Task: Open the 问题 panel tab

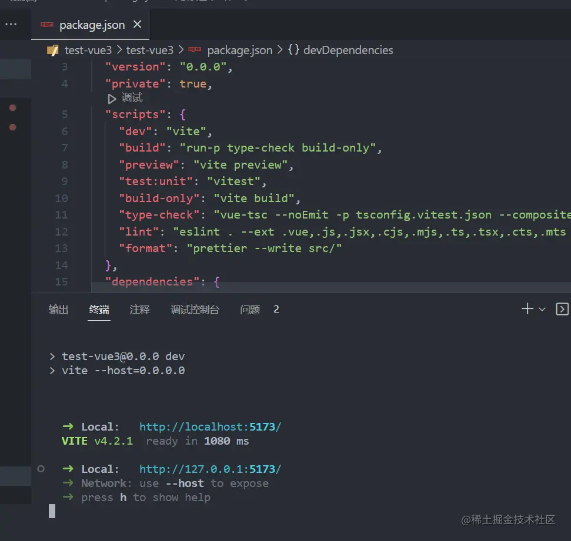Action: pyautogui.click(x=250, y=310)
